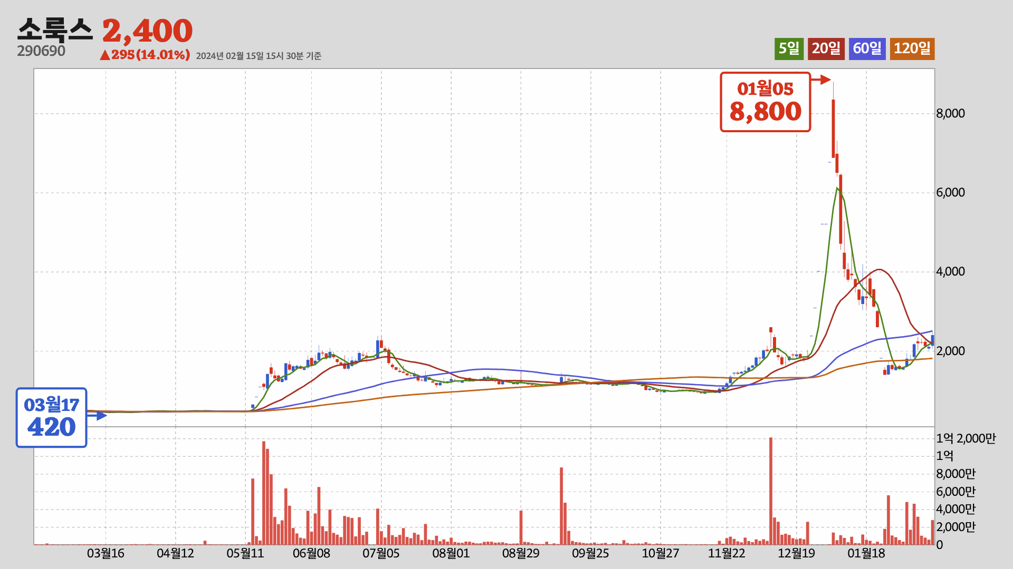Click the change value ▲295(14.01%)

click(145, 55)
